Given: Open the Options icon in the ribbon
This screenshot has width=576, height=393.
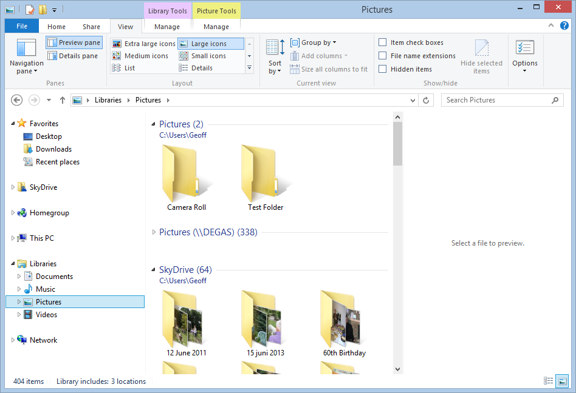Looking at the screenshot, I should pyautogui.click(x=524, y=49).
